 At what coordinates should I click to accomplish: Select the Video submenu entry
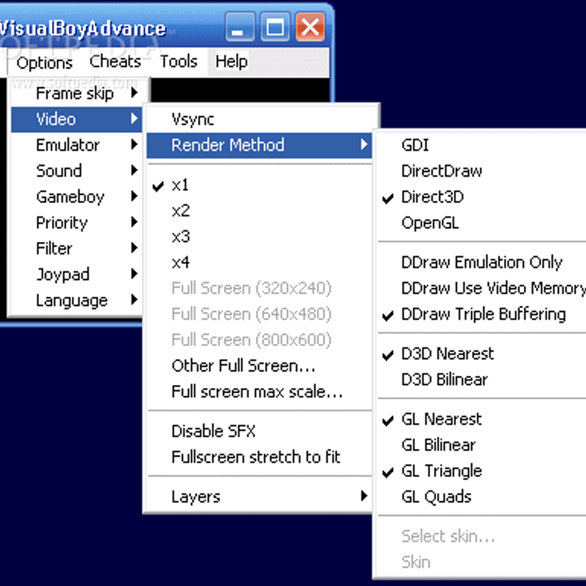[77, 119]
